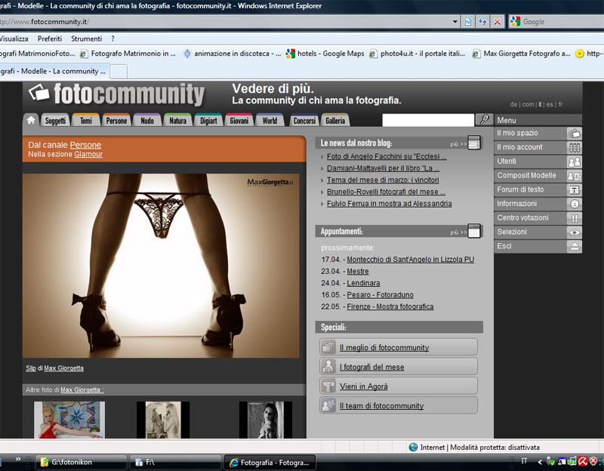Select the Concorsi tab

pyautogui.click(x=304, y=121)
